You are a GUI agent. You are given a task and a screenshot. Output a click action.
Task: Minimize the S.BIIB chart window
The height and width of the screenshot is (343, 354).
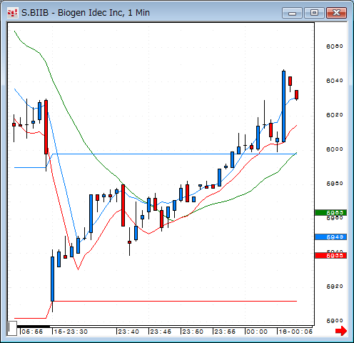tap(292, 13)
